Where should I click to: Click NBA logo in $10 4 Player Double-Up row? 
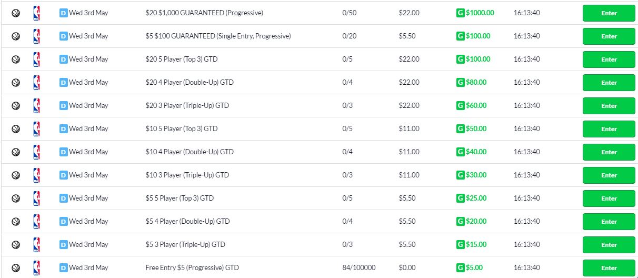coord(36,152)
